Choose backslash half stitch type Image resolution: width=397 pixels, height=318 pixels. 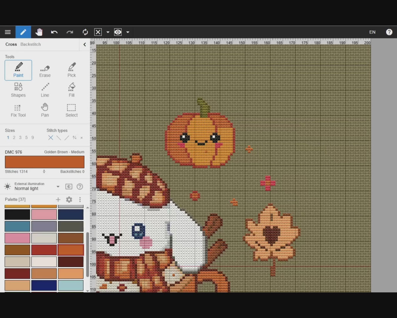59,138
